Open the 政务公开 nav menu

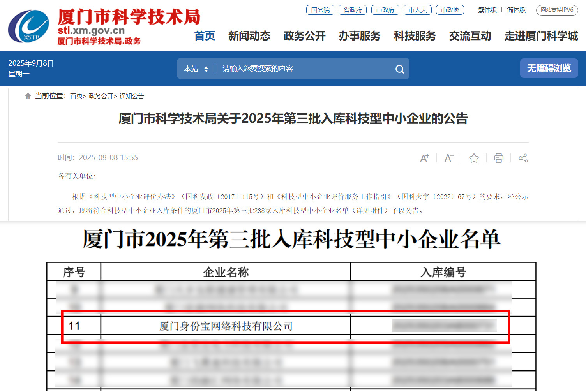(x=304, y=36)
